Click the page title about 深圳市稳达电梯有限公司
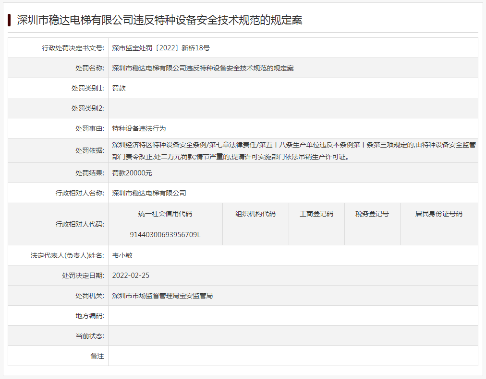486x379 pixels. coord(159,20)
